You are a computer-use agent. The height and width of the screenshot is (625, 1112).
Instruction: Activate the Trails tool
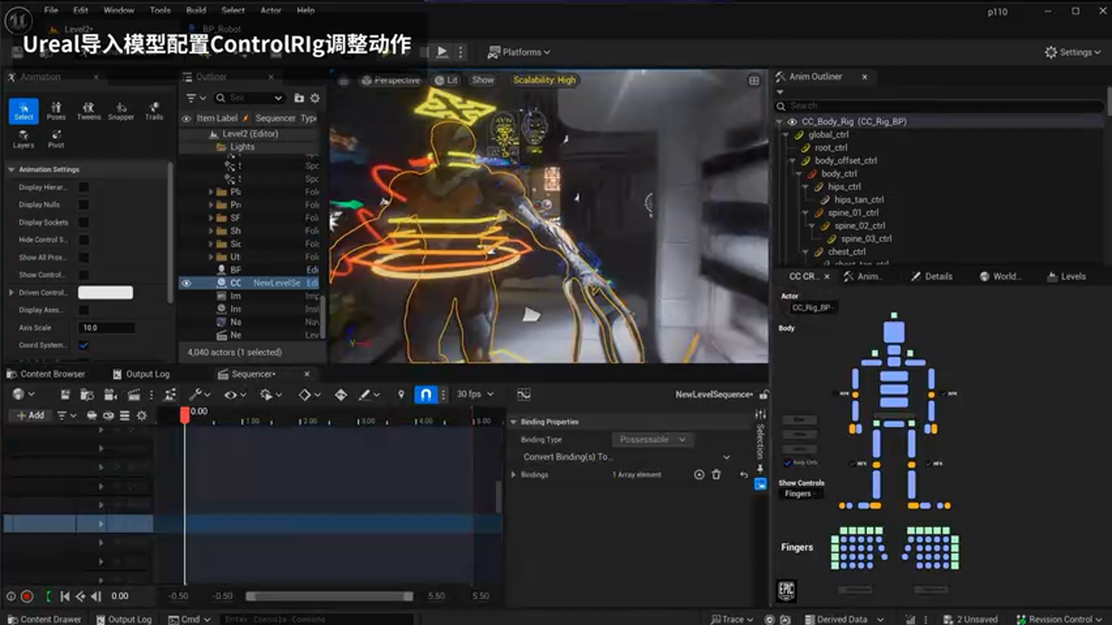(x=154, y=110)
